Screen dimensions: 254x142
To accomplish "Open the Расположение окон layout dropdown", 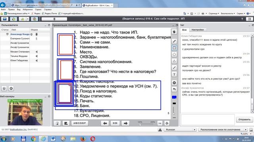I will click(223, 130).
